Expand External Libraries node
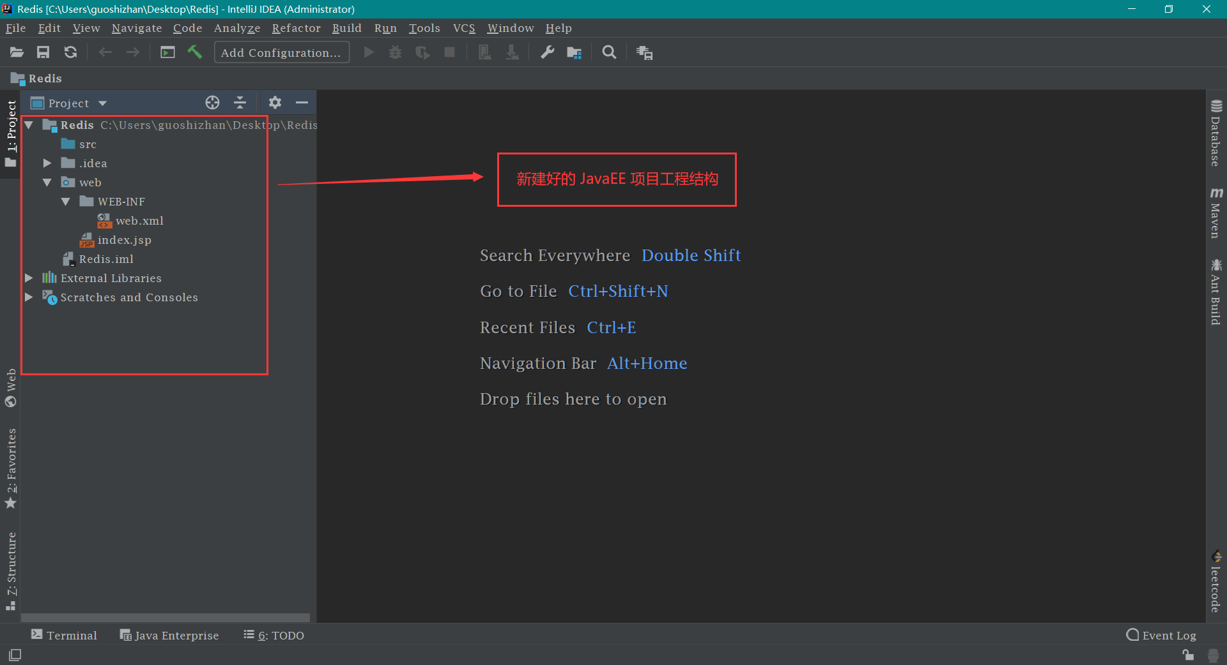This screenshot has width=1227, height=665. click(x=29, y=278)
